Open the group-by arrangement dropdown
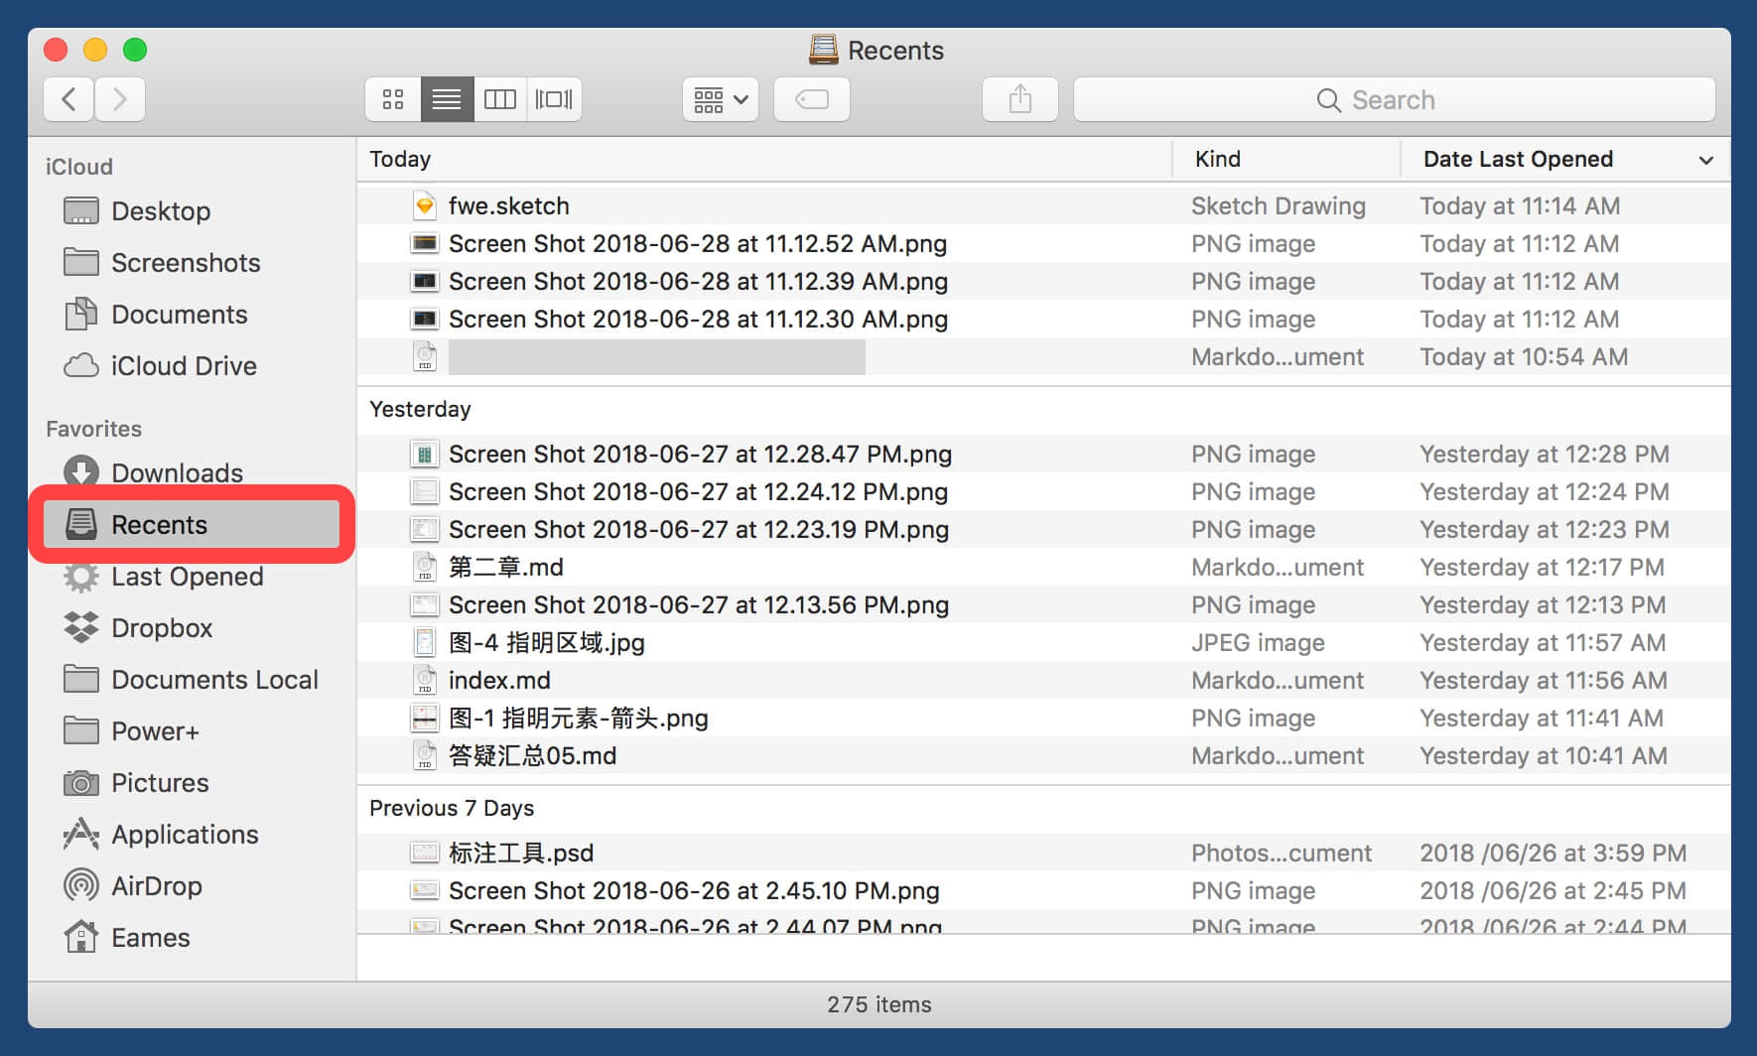Viewport: 1757px width, 1056px height. (x=721, y=99)
